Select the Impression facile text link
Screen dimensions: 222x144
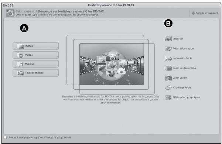click(x=182, y=58)
